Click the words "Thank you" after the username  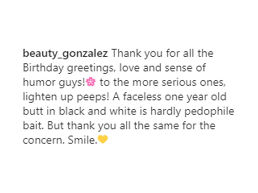point(130,54)
